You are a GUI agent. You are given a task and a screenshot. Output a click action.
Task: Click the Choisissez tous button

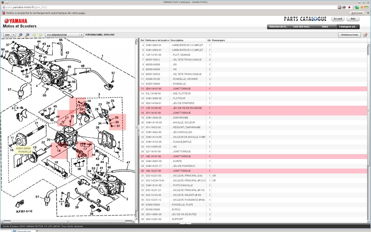[x=349, y=35]
